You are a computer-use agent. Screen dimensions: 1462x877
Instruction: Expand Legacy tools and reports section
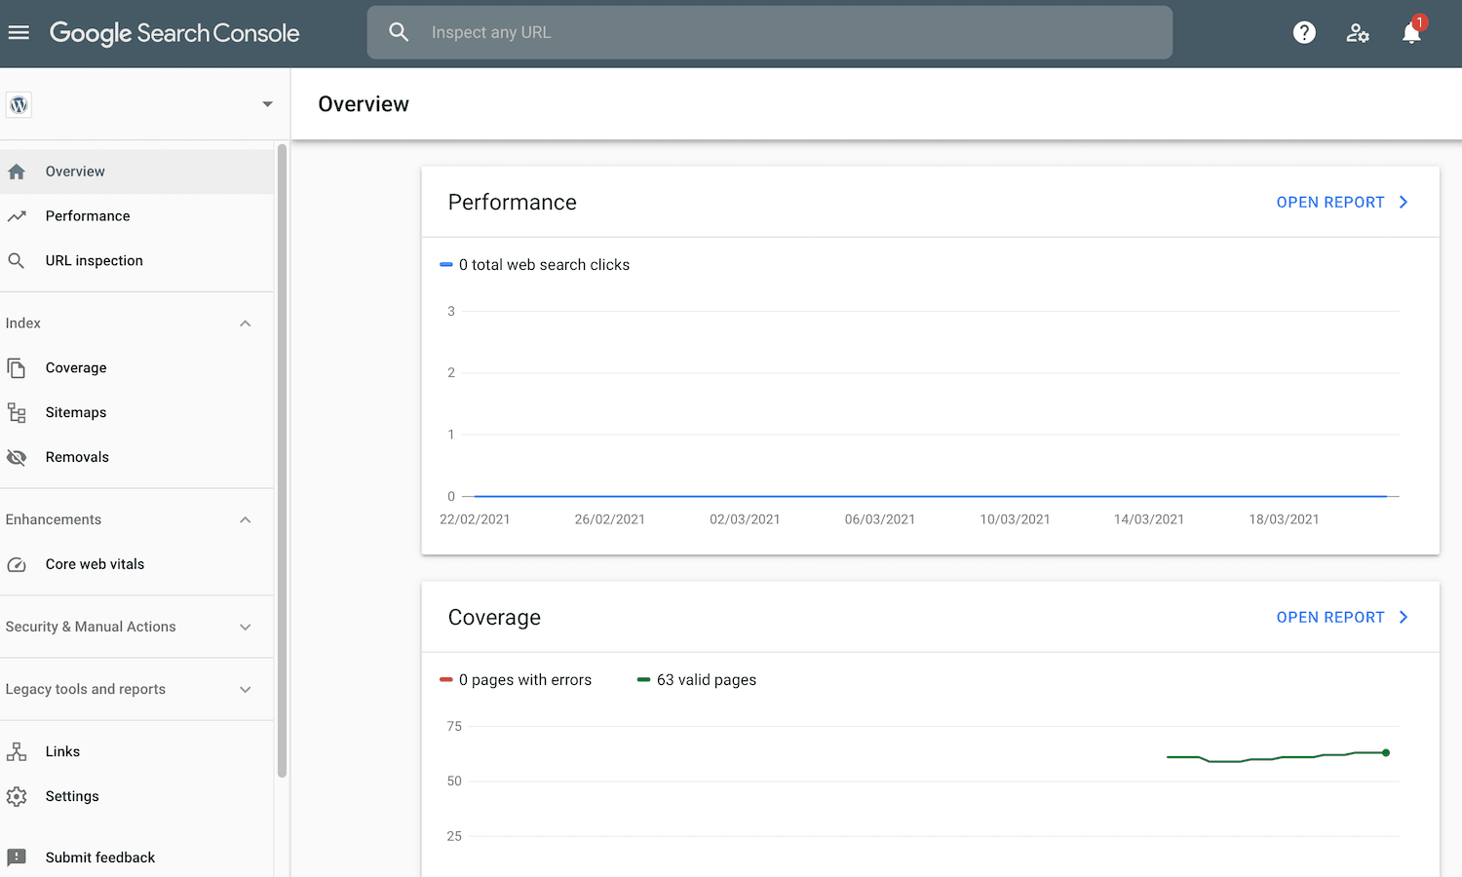point(246,690)
